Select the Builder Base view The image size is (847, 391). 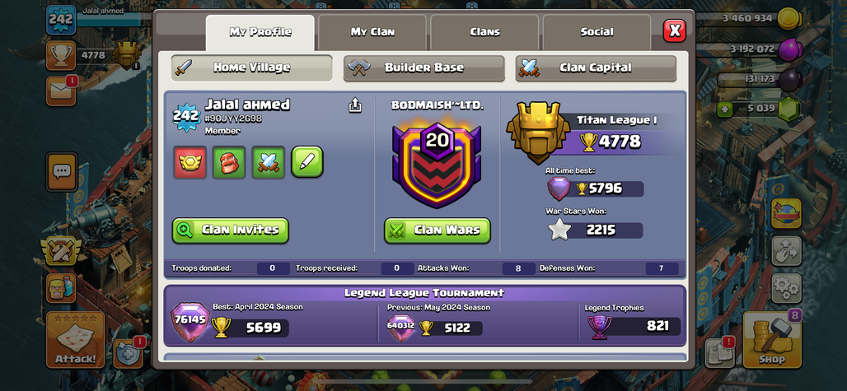pos(424,68)
